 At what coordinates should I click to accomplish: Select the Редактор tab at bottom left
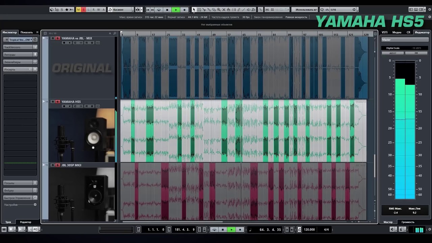point(26,222)
